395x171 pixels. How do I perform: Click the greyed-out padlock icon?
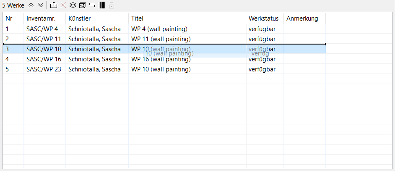point(112,5)
